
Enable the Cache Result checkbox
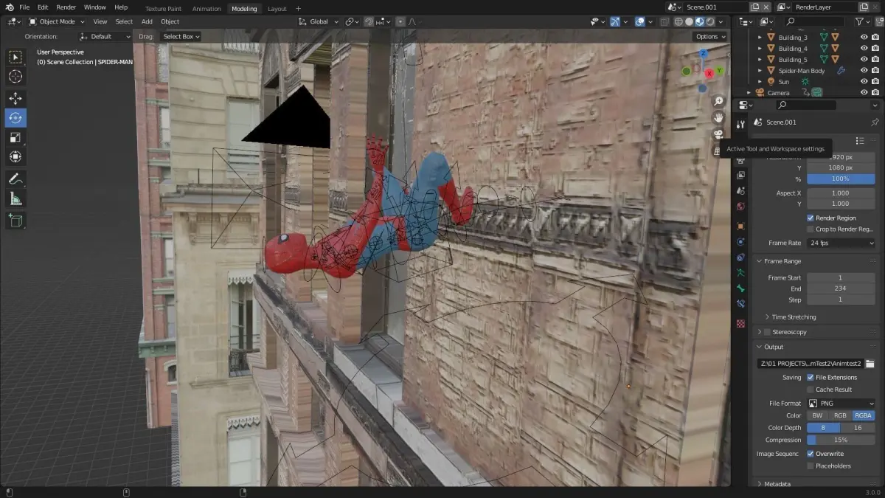(x=811, y=390)
